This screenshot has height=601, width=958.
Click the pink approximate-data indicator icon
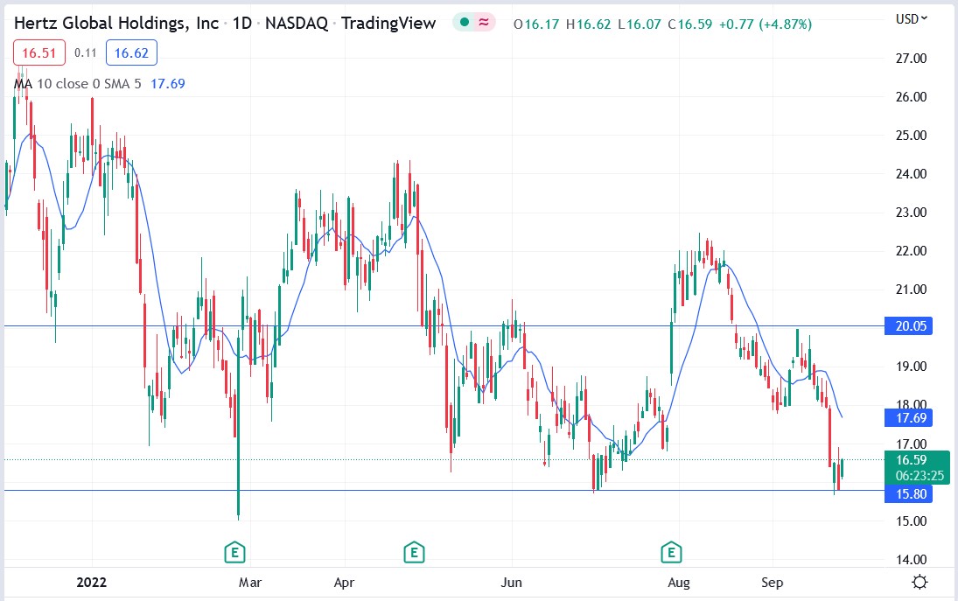483,23
